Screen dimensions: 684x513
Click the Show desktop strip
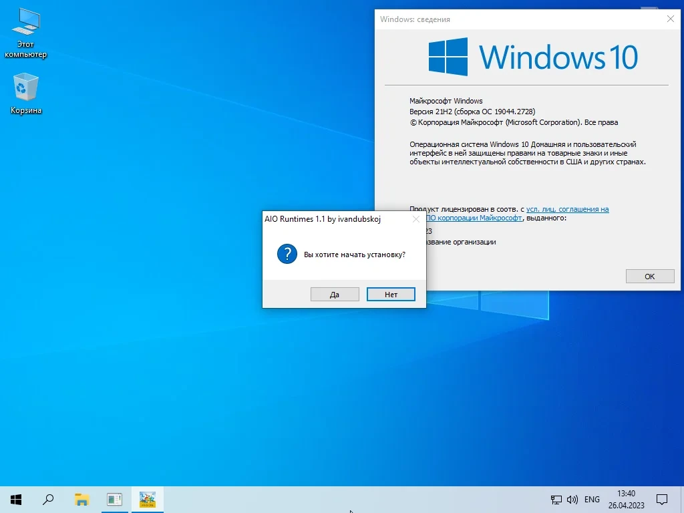click(x=682, y=500)
